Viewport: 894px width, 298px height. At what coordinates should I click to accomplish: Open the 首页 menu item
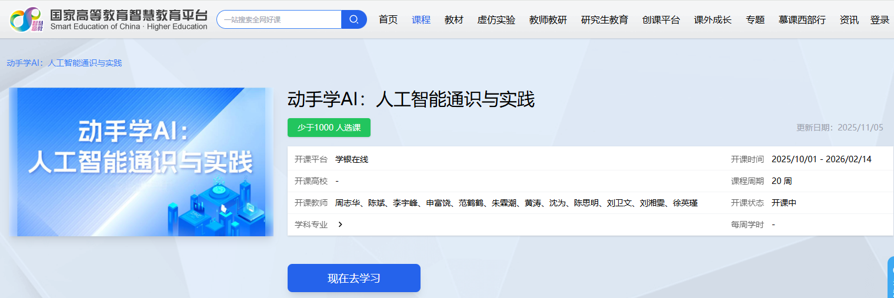(x=388, y=20)
